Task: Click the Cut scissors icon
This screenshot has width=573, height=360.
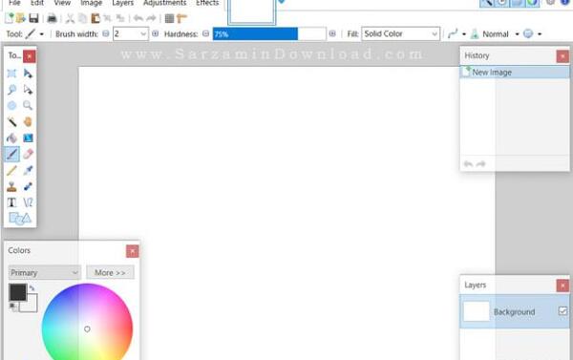Action: coord(70,18)
